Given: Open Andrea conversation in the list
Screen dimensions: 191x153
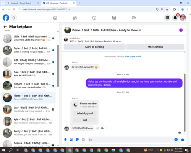Looking at the screenshot, I should coord(28,144).
